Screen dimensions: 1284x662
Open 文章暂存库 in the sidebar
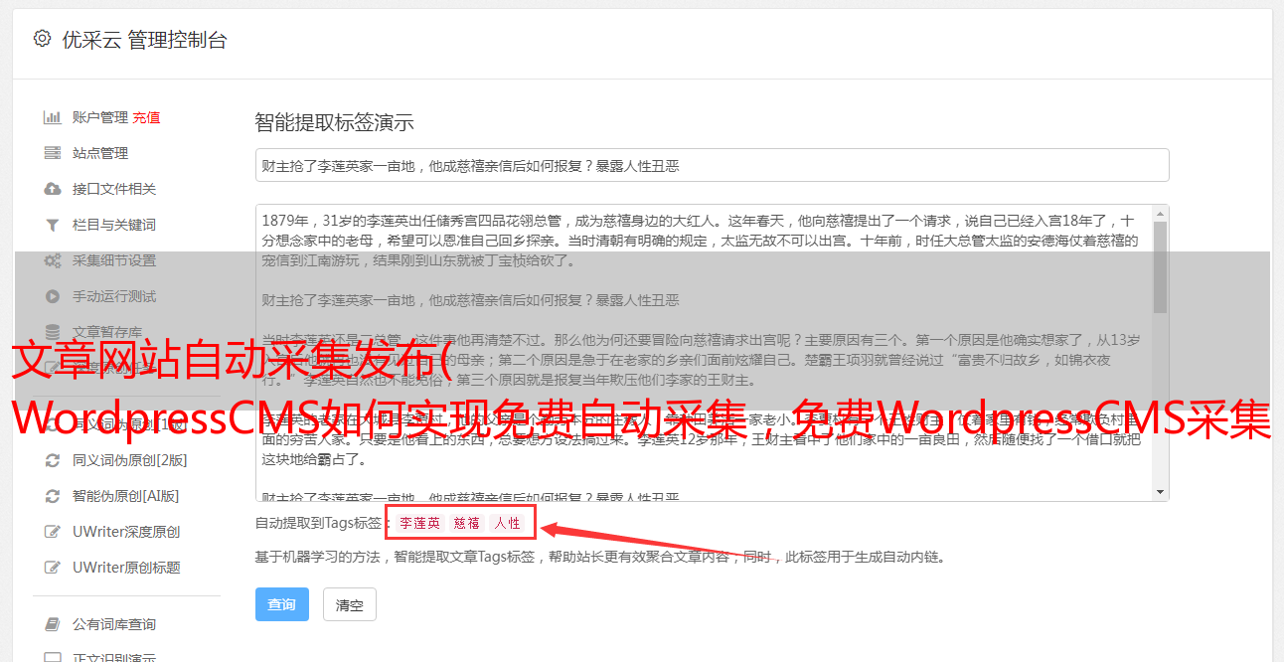pos(107,332)
